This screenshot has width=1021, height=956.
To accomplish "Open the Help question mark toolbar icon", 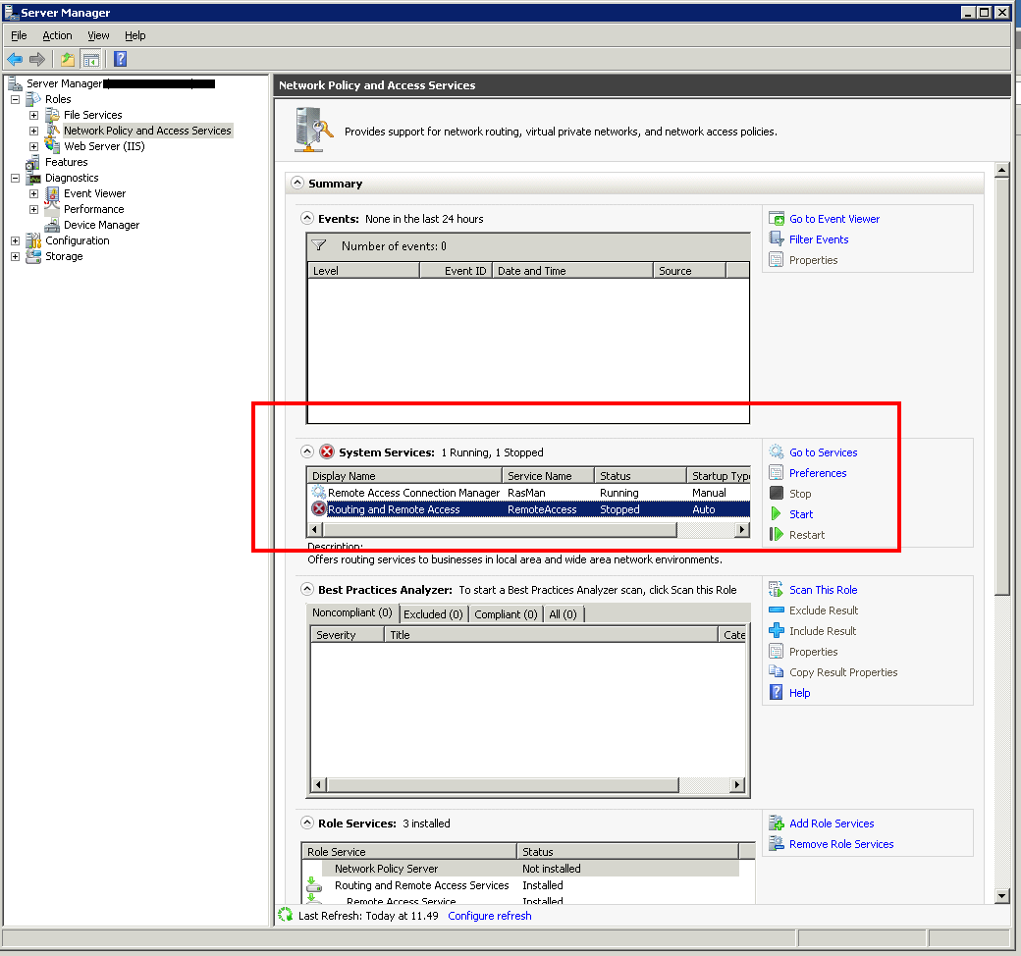I will coord(120,59).
